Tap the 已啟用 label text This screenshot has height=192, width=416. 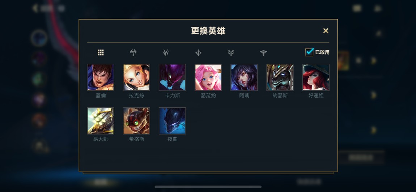[x=322, y=52]
